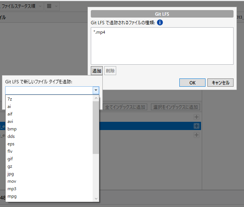The image size is (244, 207).
Task: Click the dropdown list scroll up arrow
Action: click(96, 98)
